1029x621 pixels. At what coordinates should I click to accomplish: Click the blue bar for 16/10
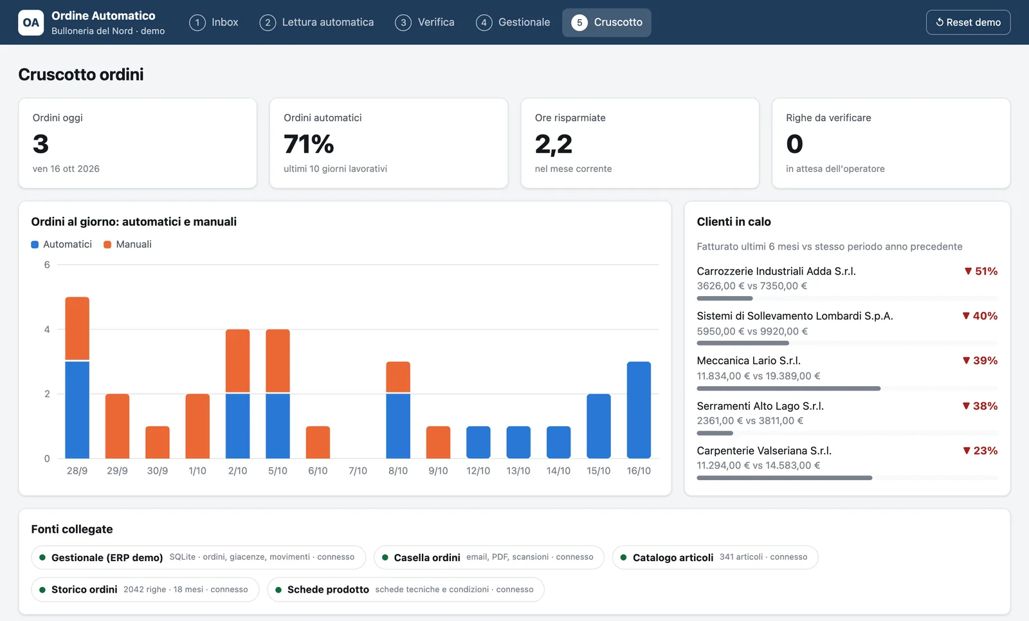(639, 410)
